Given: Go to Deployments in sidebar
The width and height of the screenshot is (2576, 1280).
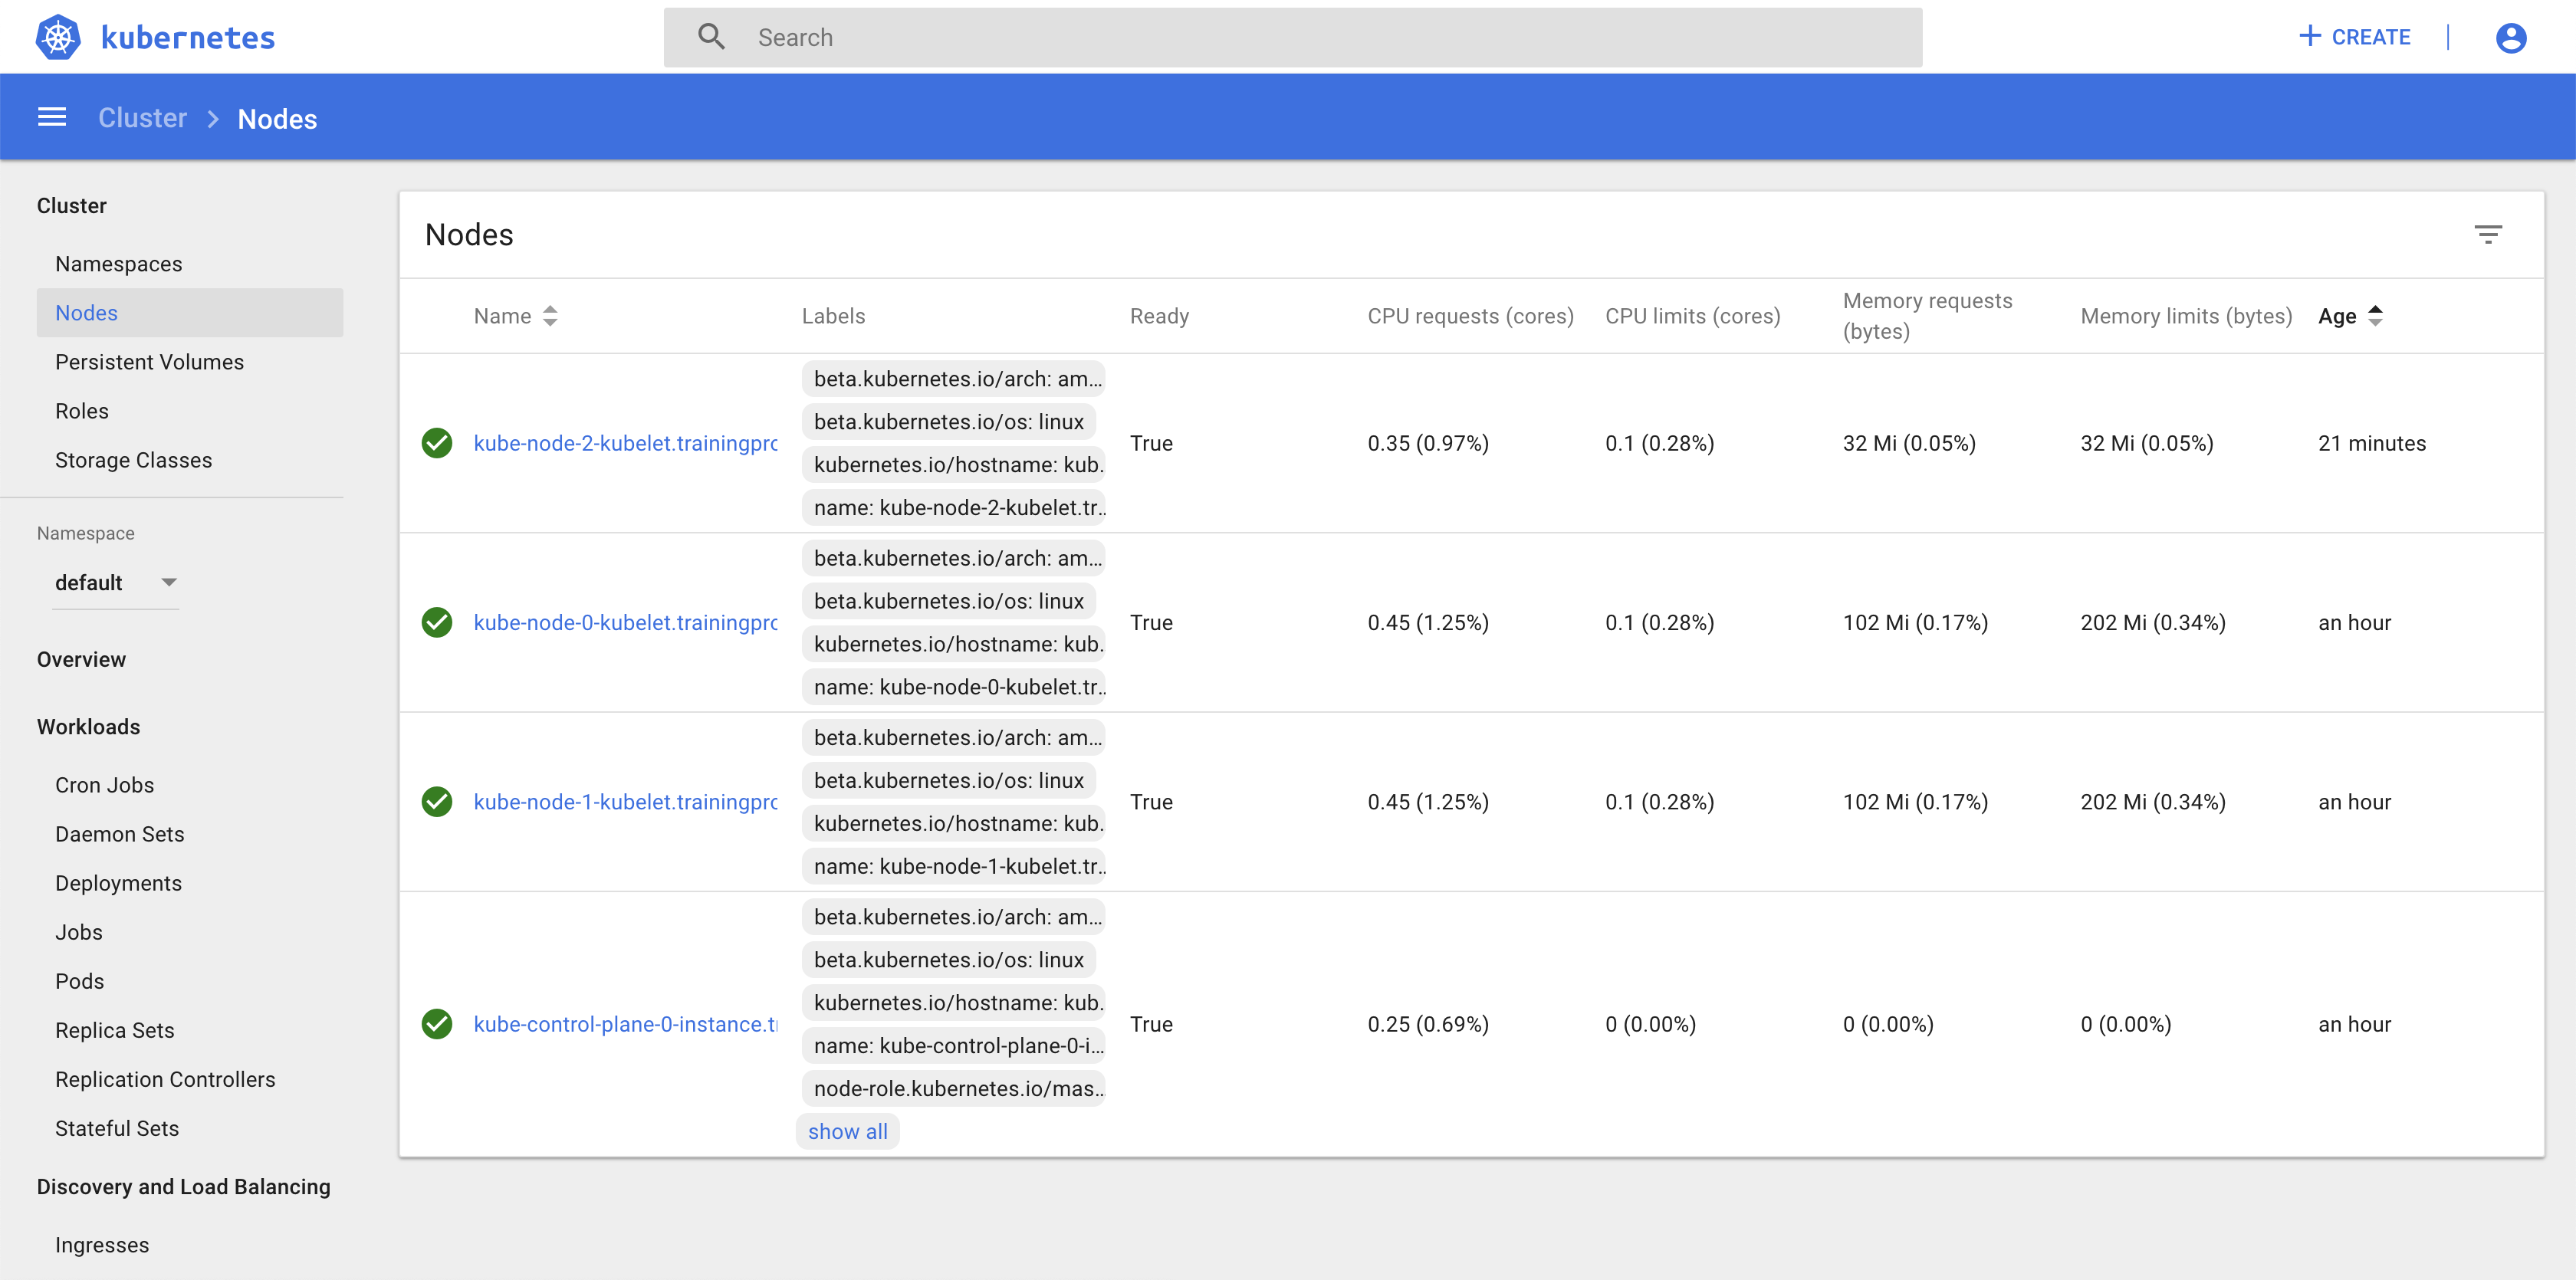Looking at the screenshot, I should pyautogui.click(x=118, y=883).
